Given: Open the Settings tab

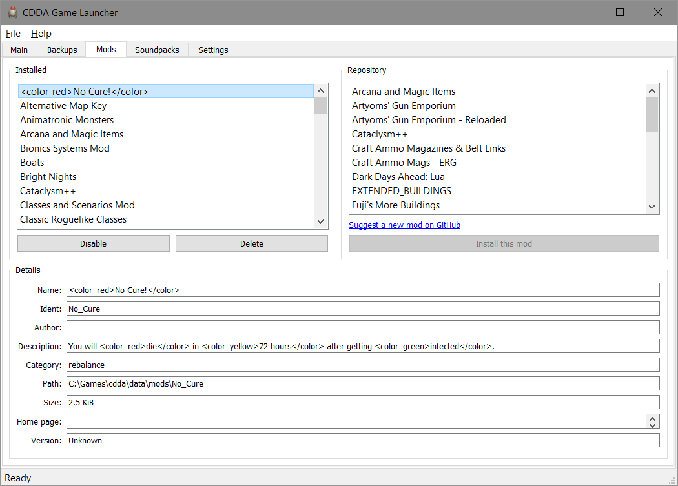Looking at the screenshot, I should click(x=213, y=50).
